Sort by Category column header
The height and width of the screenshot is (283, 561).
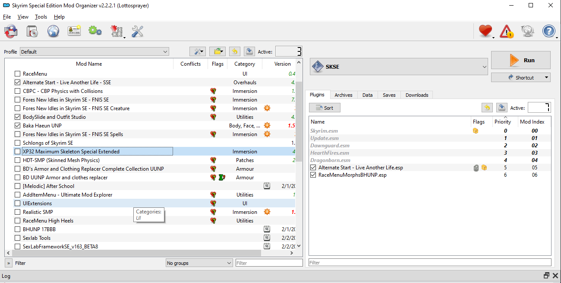click(245, 64)
